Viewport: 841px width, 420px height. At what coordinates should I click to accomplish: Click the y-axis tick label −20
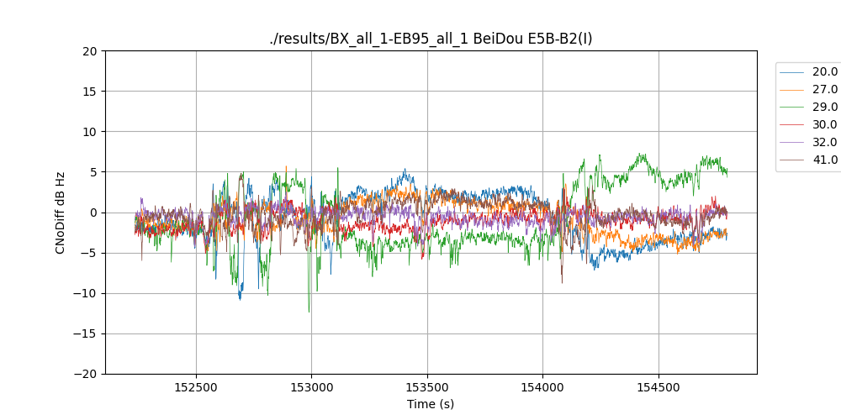point(87,374)
